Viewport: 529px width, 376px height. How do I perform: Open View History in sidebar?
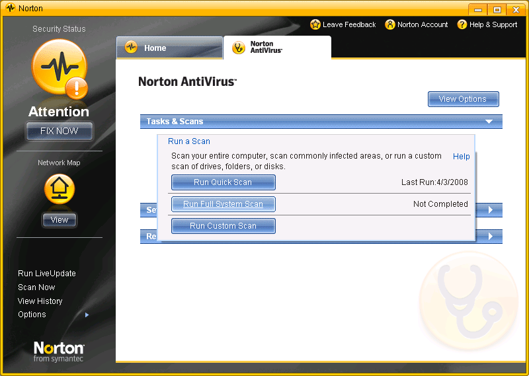(40, 301)
